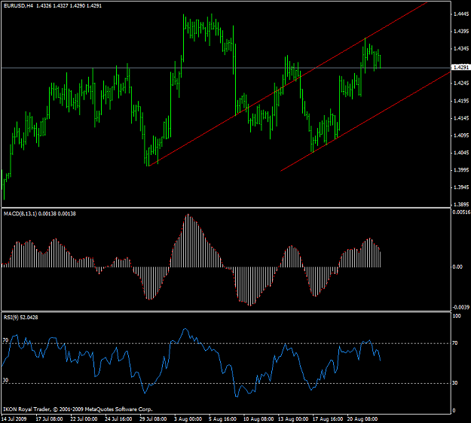Click the left RSI 30 level label
This screenshot has height=423, width=471.
point(5,380)
